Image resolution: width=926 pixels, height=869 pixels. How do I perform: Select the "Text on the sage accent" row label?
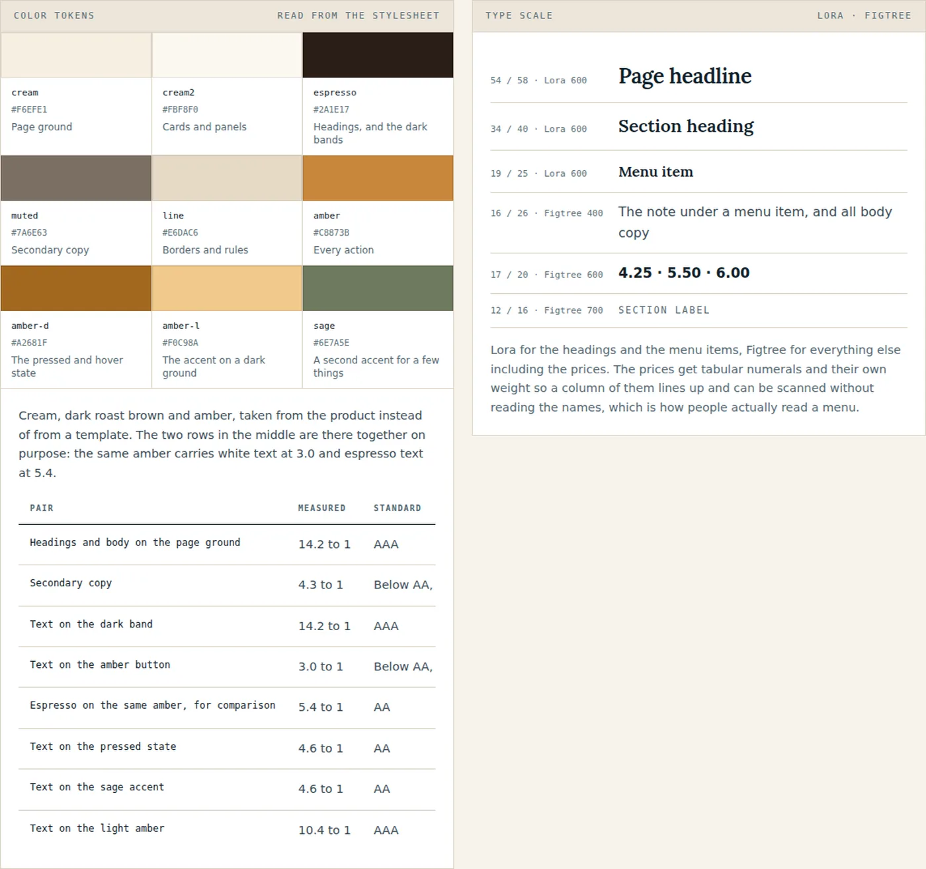97,787
